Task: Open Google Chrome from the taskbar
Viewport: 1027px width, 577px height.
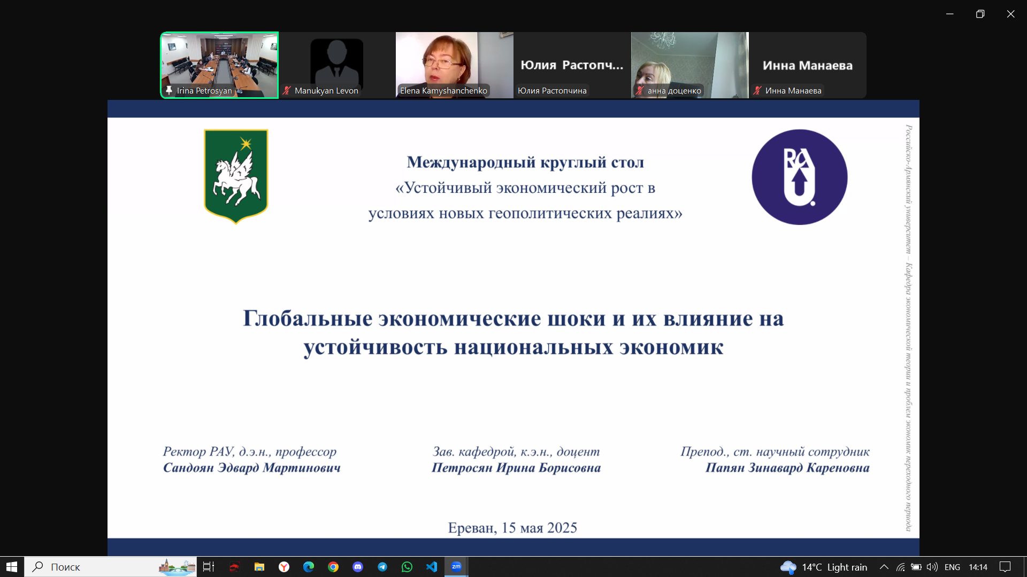Action: [x=333, y=567]
